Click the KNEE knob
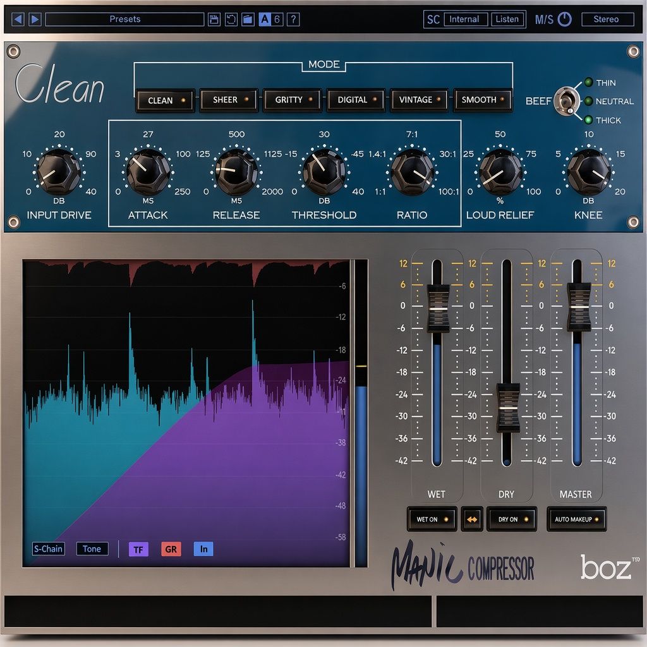The image size is (647, 647). (589, 172)
